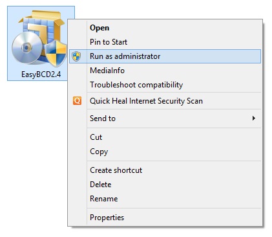The height and width of the screenshot is (237, 272).
Task: Open Properties for EasyBCD2.4
Action: click(107, 218)
